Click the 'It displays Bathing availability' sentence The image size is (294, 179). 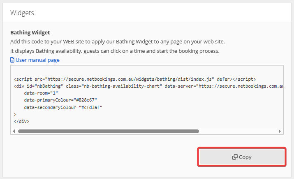[115, 51]
